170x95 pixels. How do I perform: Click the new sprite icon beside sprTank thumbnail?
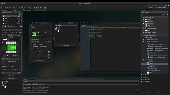38,32
